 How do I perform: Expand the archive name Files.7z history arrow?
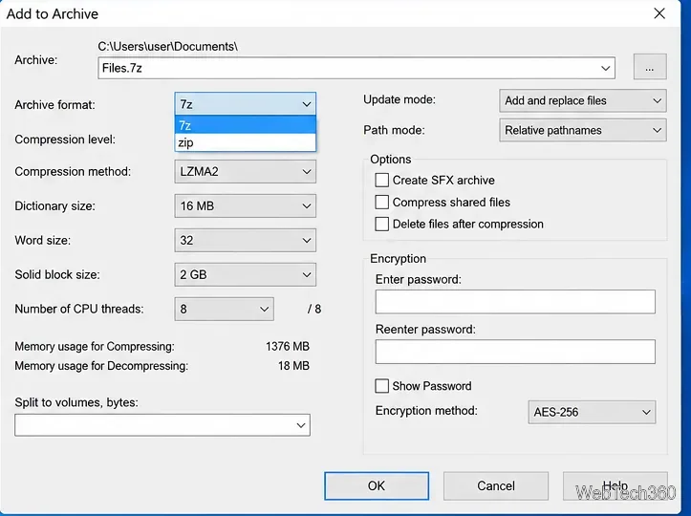[605, 68]
